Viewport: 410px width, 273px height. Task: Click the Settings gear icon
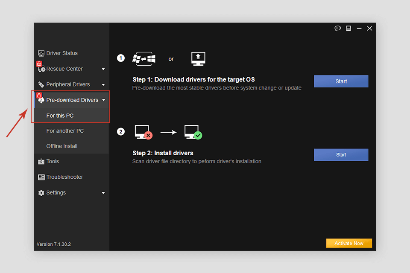click(x=41, y=193)
